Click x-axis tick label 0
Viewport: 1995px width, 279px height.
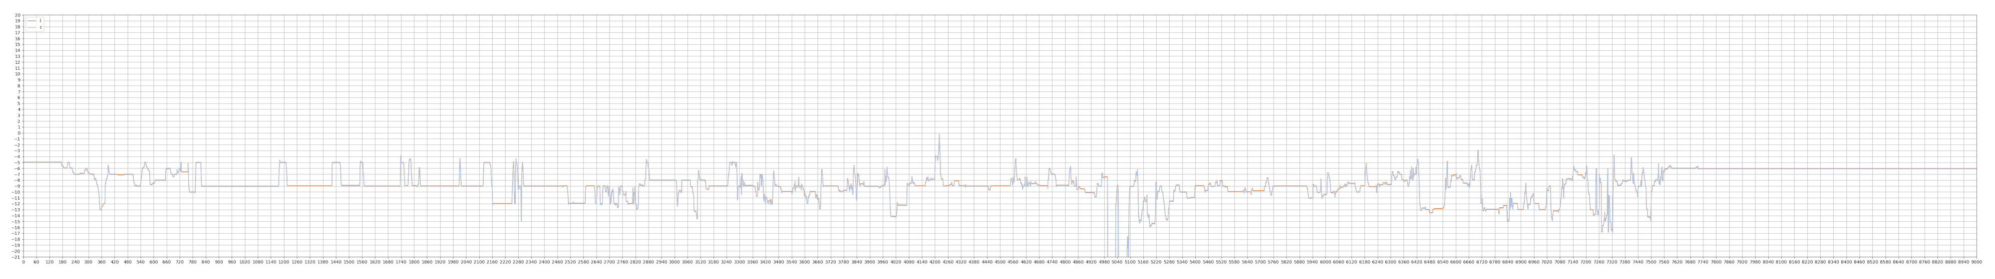(23, 263)
